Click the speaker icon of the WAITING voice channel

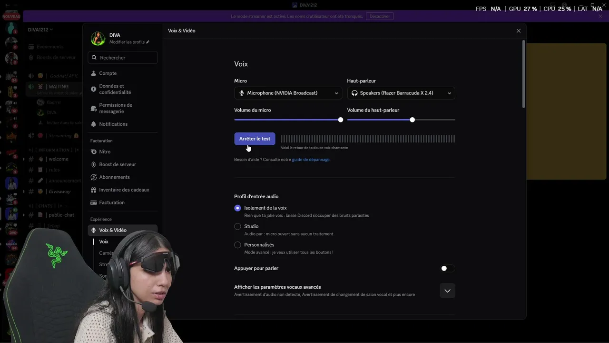[x=31, y=87]
